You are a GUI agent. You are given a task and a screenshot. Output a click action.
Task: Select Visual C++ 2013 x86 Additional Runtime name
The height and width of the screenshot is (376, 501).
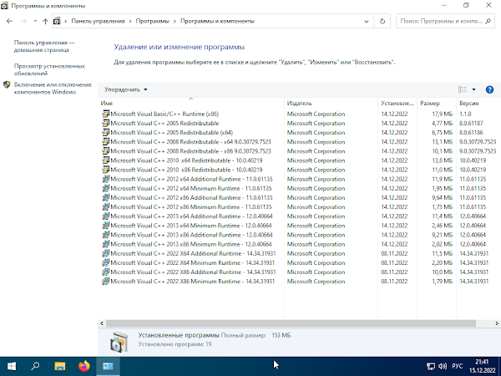coord(191,235)
